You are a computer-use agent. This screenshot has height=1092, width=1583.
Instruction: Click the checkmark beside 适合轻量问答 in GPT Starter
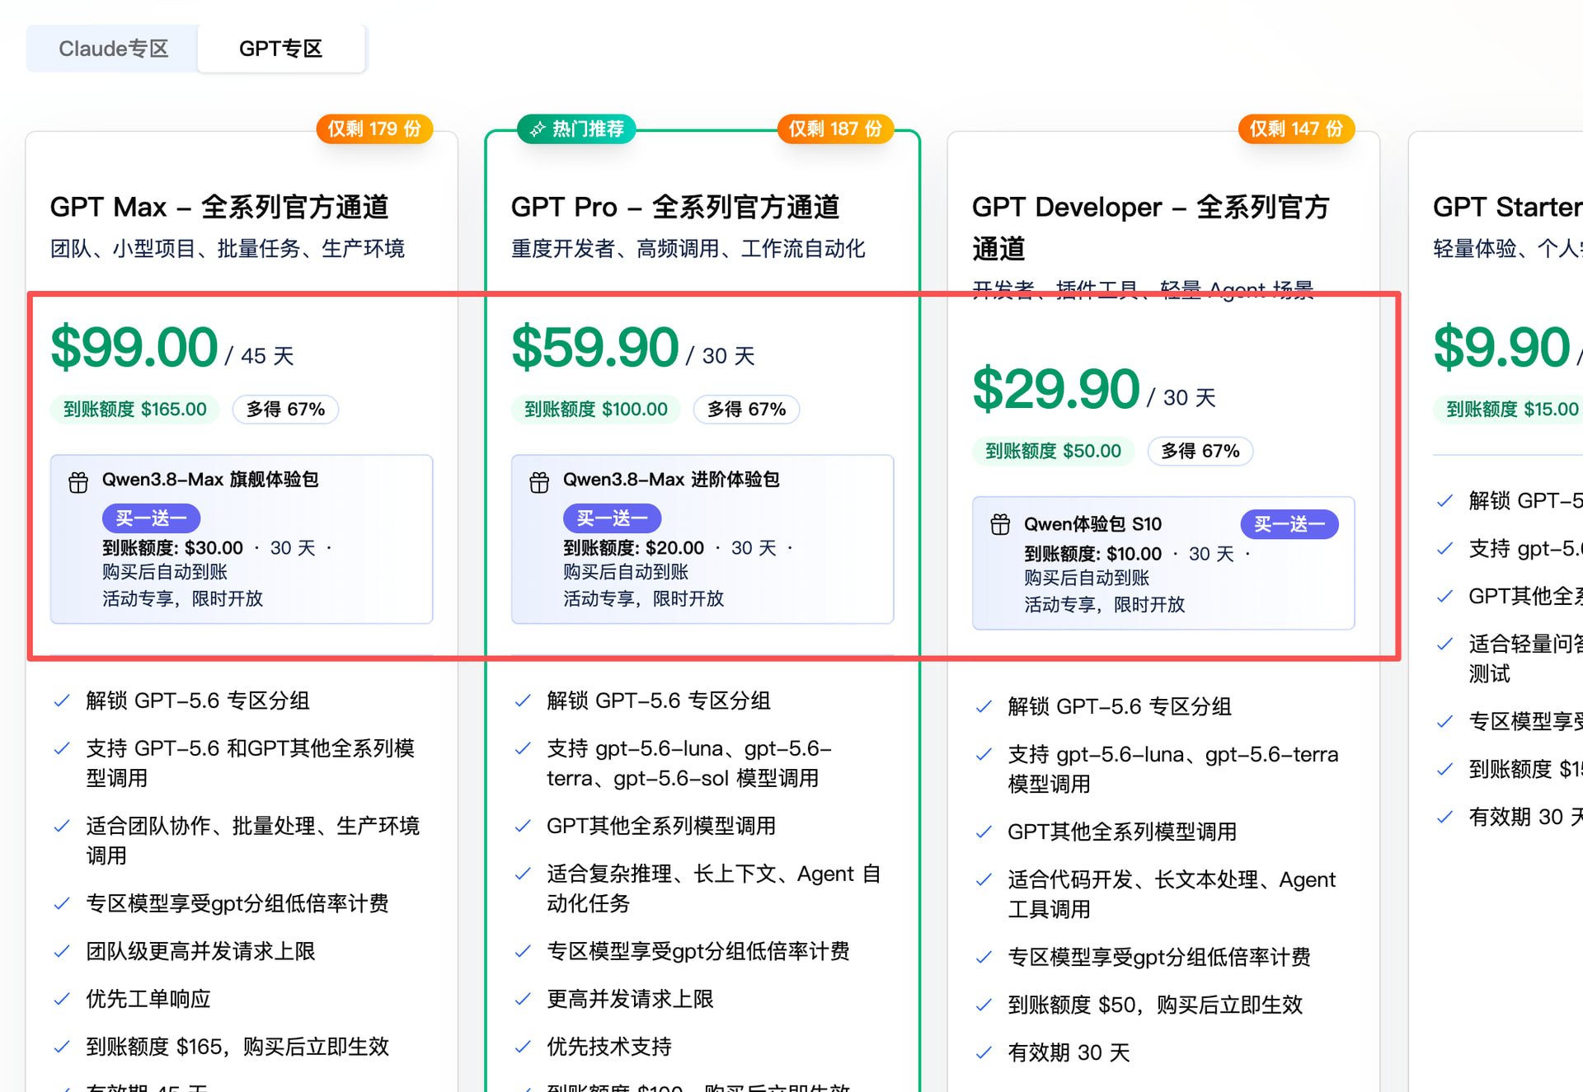(x=1444, y=644)
